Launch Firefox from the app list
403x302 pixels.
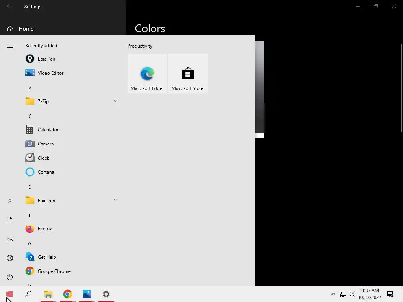(x=71, y=228)
